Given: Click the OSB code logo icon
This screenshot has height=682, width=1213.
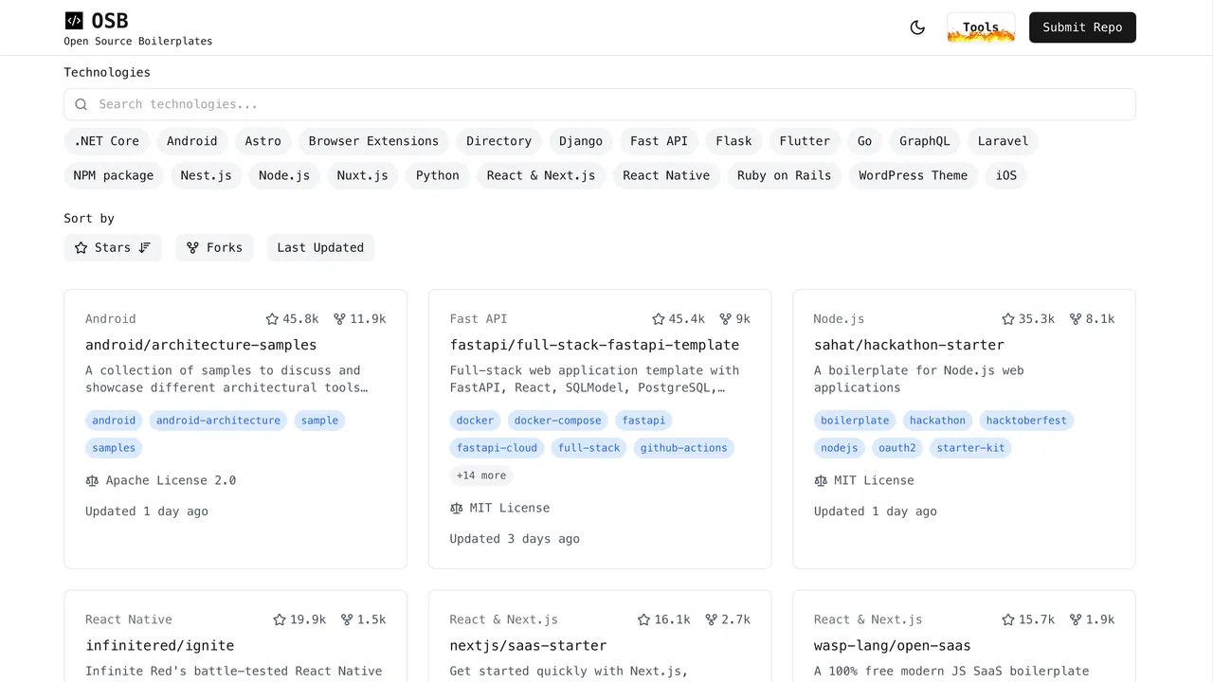Looking at the screenshot, I should tap(74, 21).
